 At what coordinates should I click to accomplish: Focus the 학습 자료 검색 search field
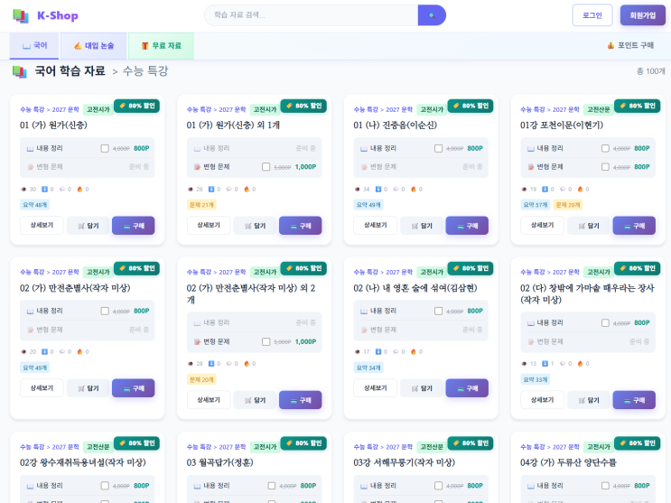312,15
